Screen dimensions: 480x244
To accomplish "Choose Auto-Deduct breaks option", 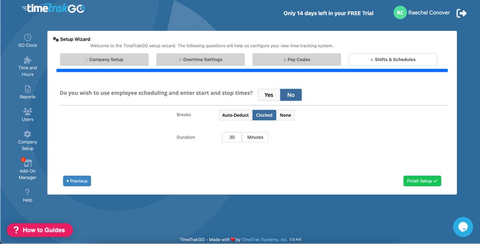I will [x=236, y=115].
